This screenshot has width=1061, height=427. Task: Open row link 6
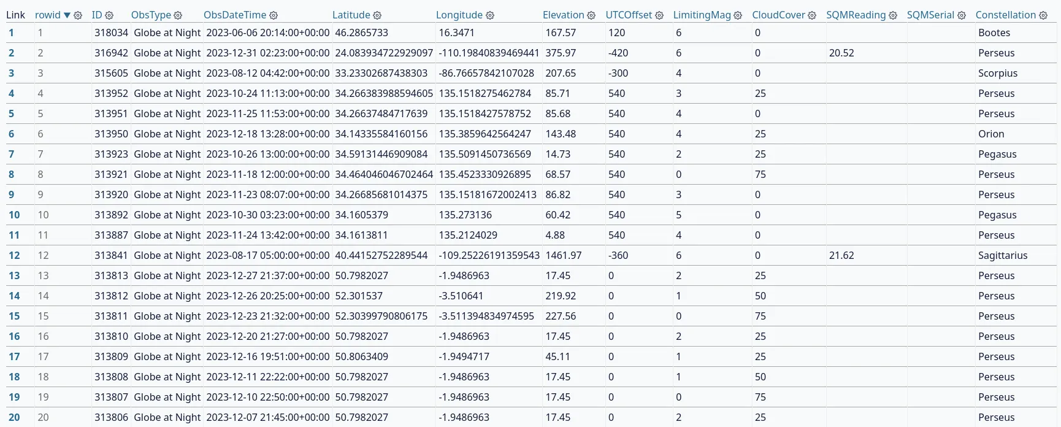(11, 134)
